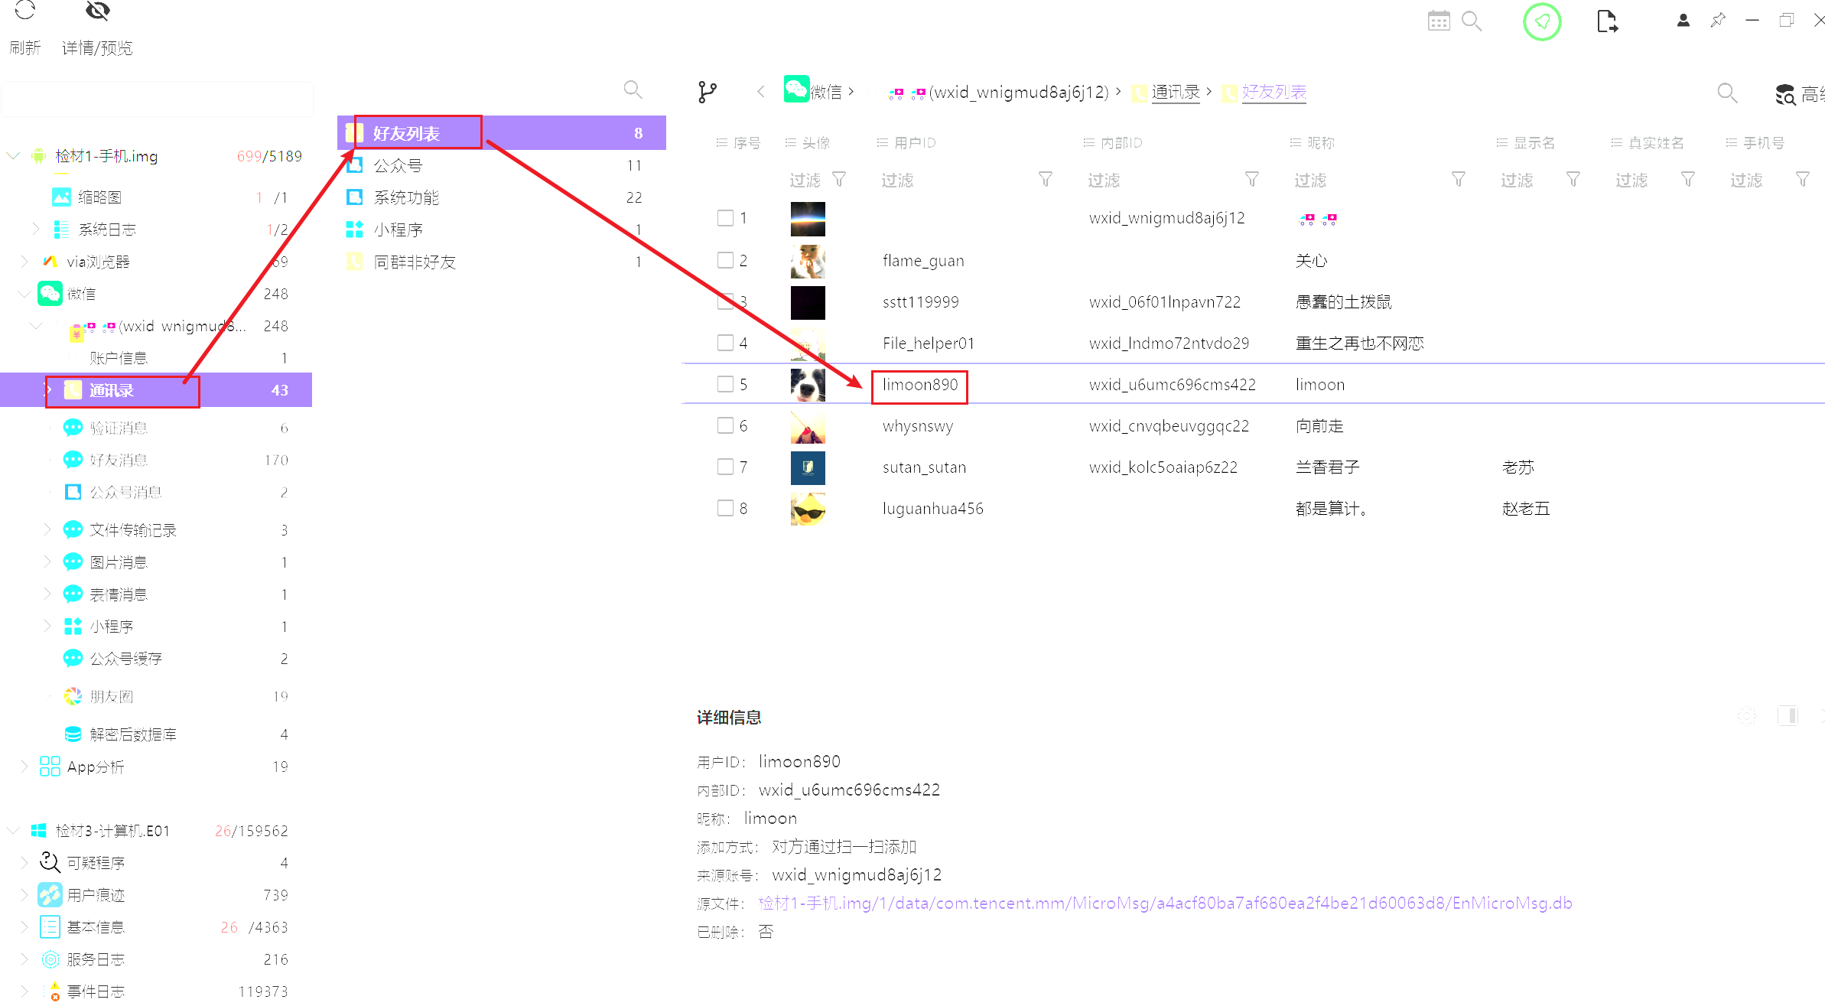Toggle the 详情/预览 eye icon
This screenshot has width=1825, height=1006.
97,11
